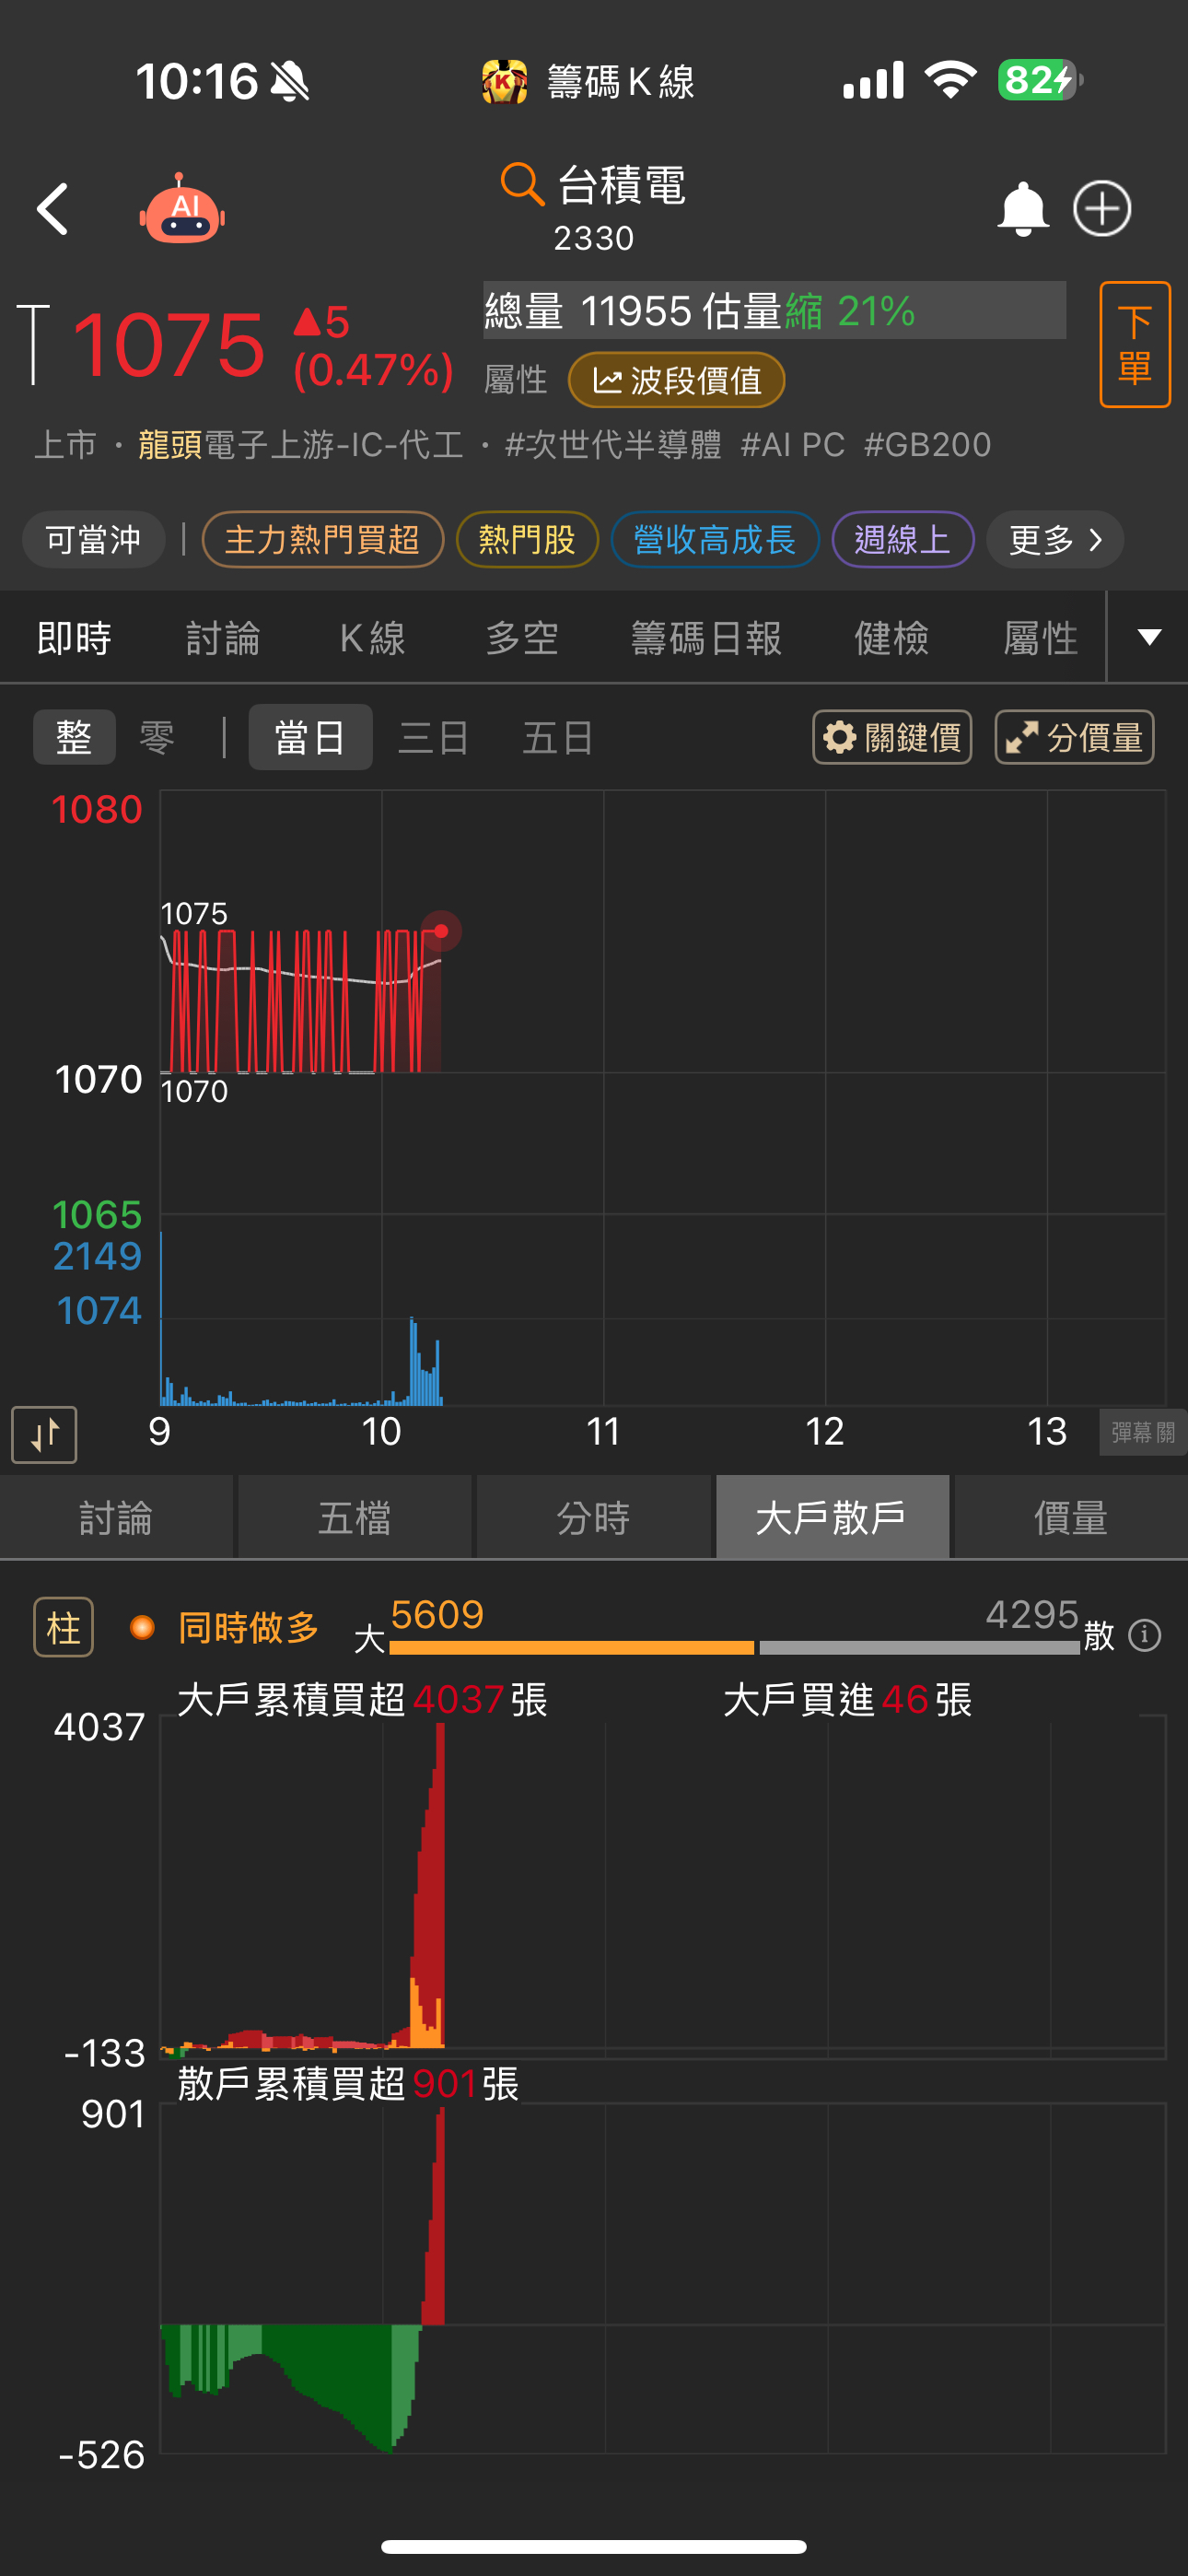
Task: Switch to the 屬性 tab
Action: pyautogui.click(x=1041, y=638)
